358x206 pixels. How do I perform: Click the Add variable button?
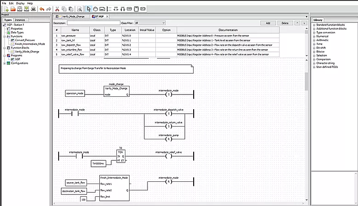(x=267, y=22)
